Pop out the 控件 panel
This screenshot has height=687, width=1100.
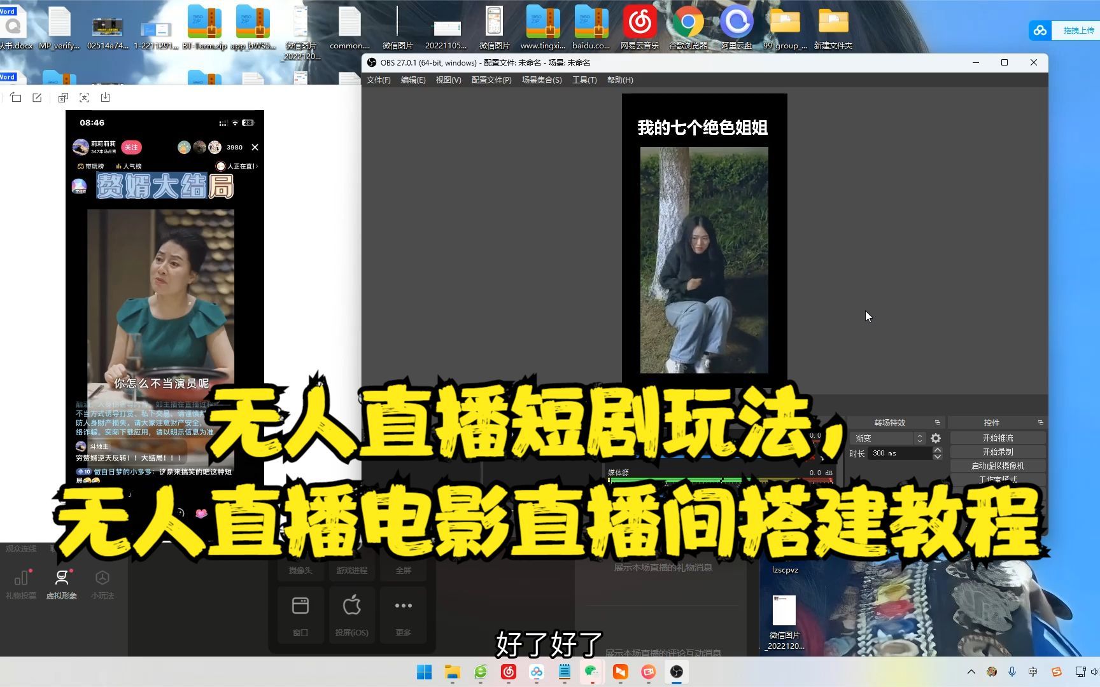[1040, 422]
